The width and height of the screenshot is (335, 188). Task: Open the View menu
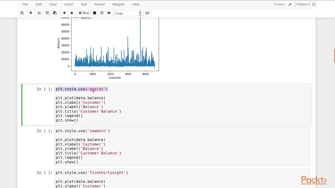[x=53, y=4]
